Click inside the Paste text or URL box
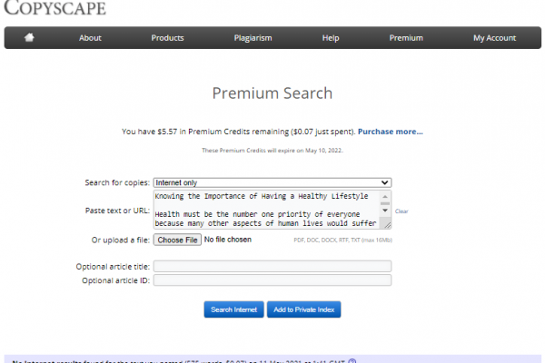545x363 pixels. pos(266,210)
